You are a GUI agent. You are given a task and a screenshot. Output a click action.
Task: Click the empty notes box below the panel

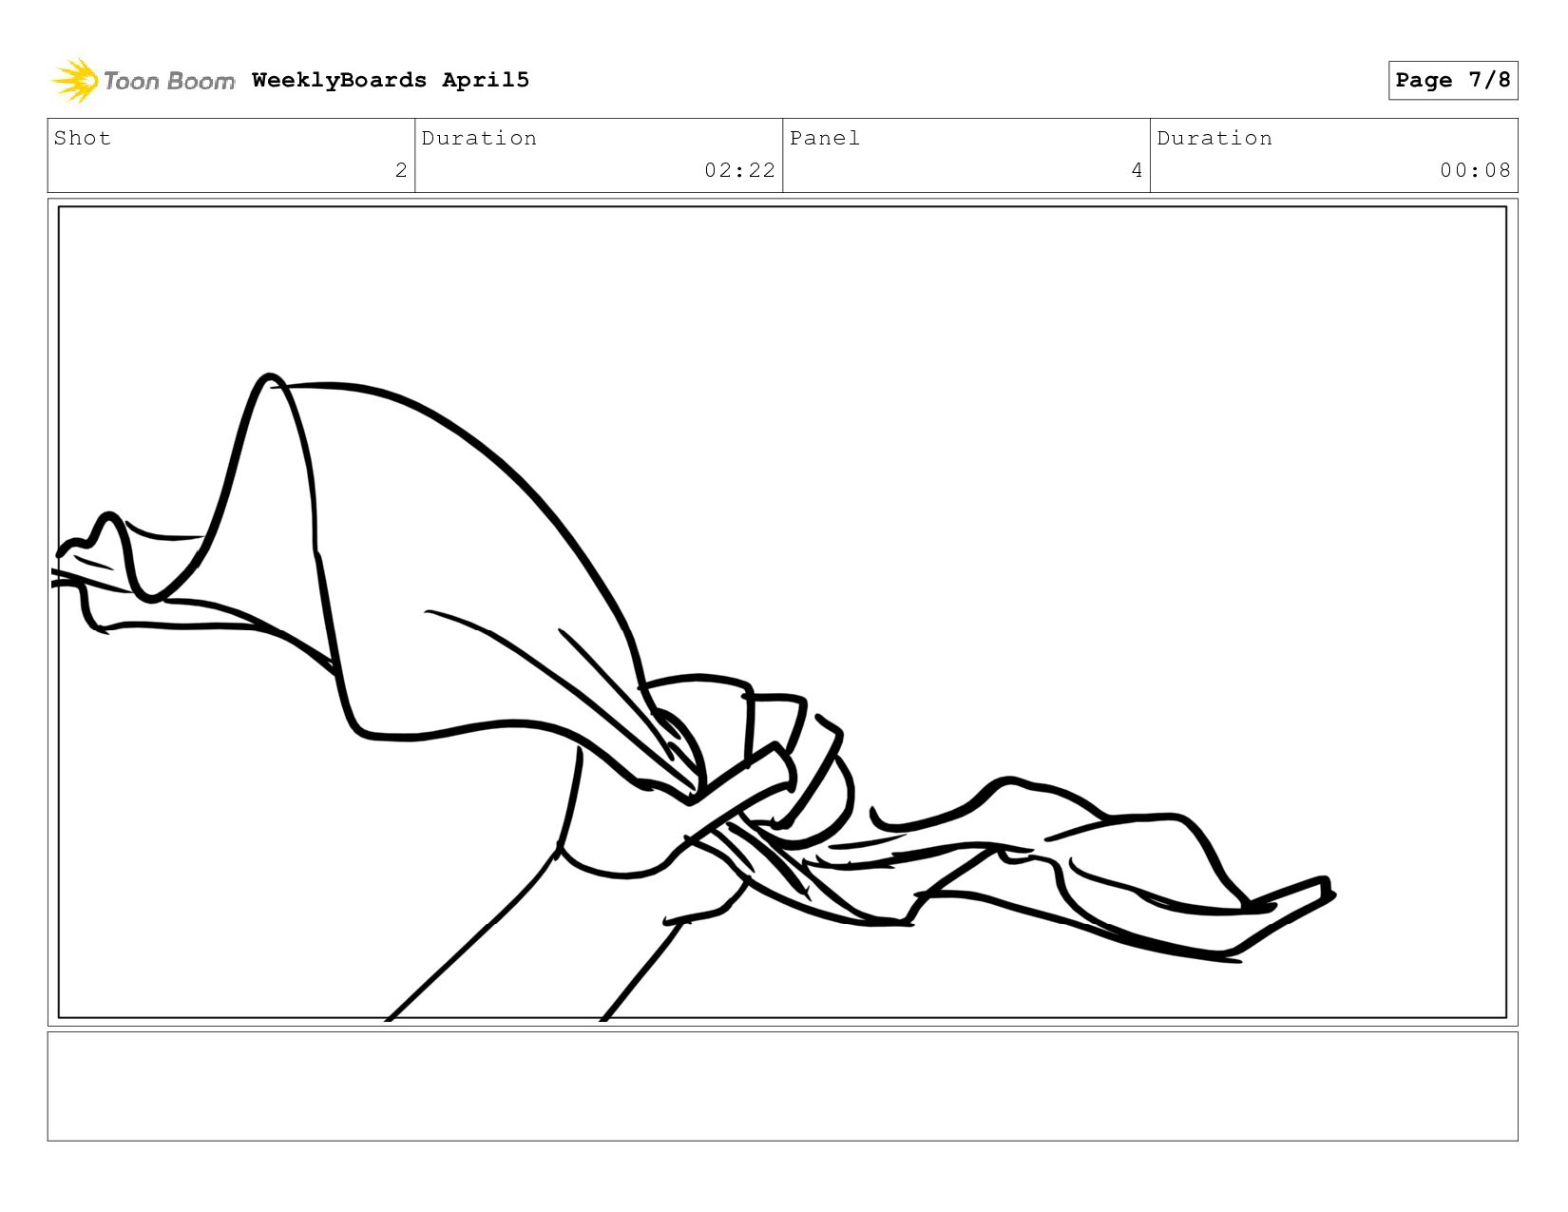[x=782, y=1086]
